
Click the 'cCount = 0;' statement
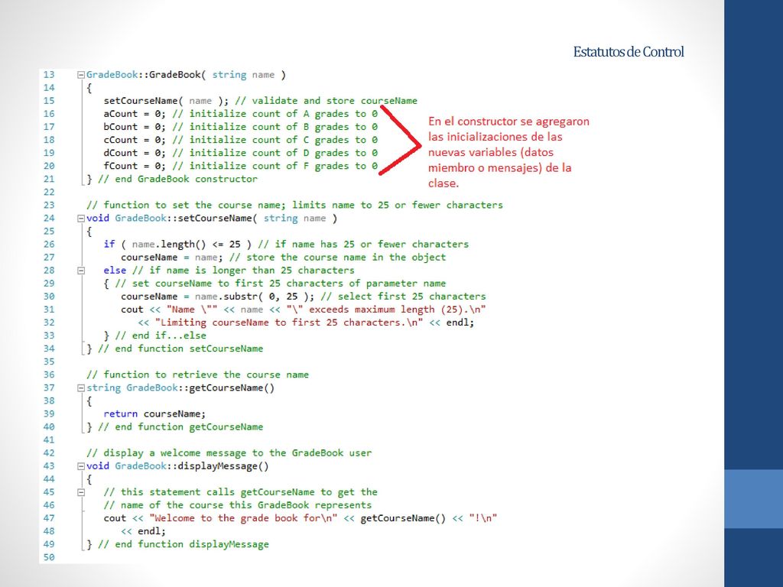(x=135, y=140)
